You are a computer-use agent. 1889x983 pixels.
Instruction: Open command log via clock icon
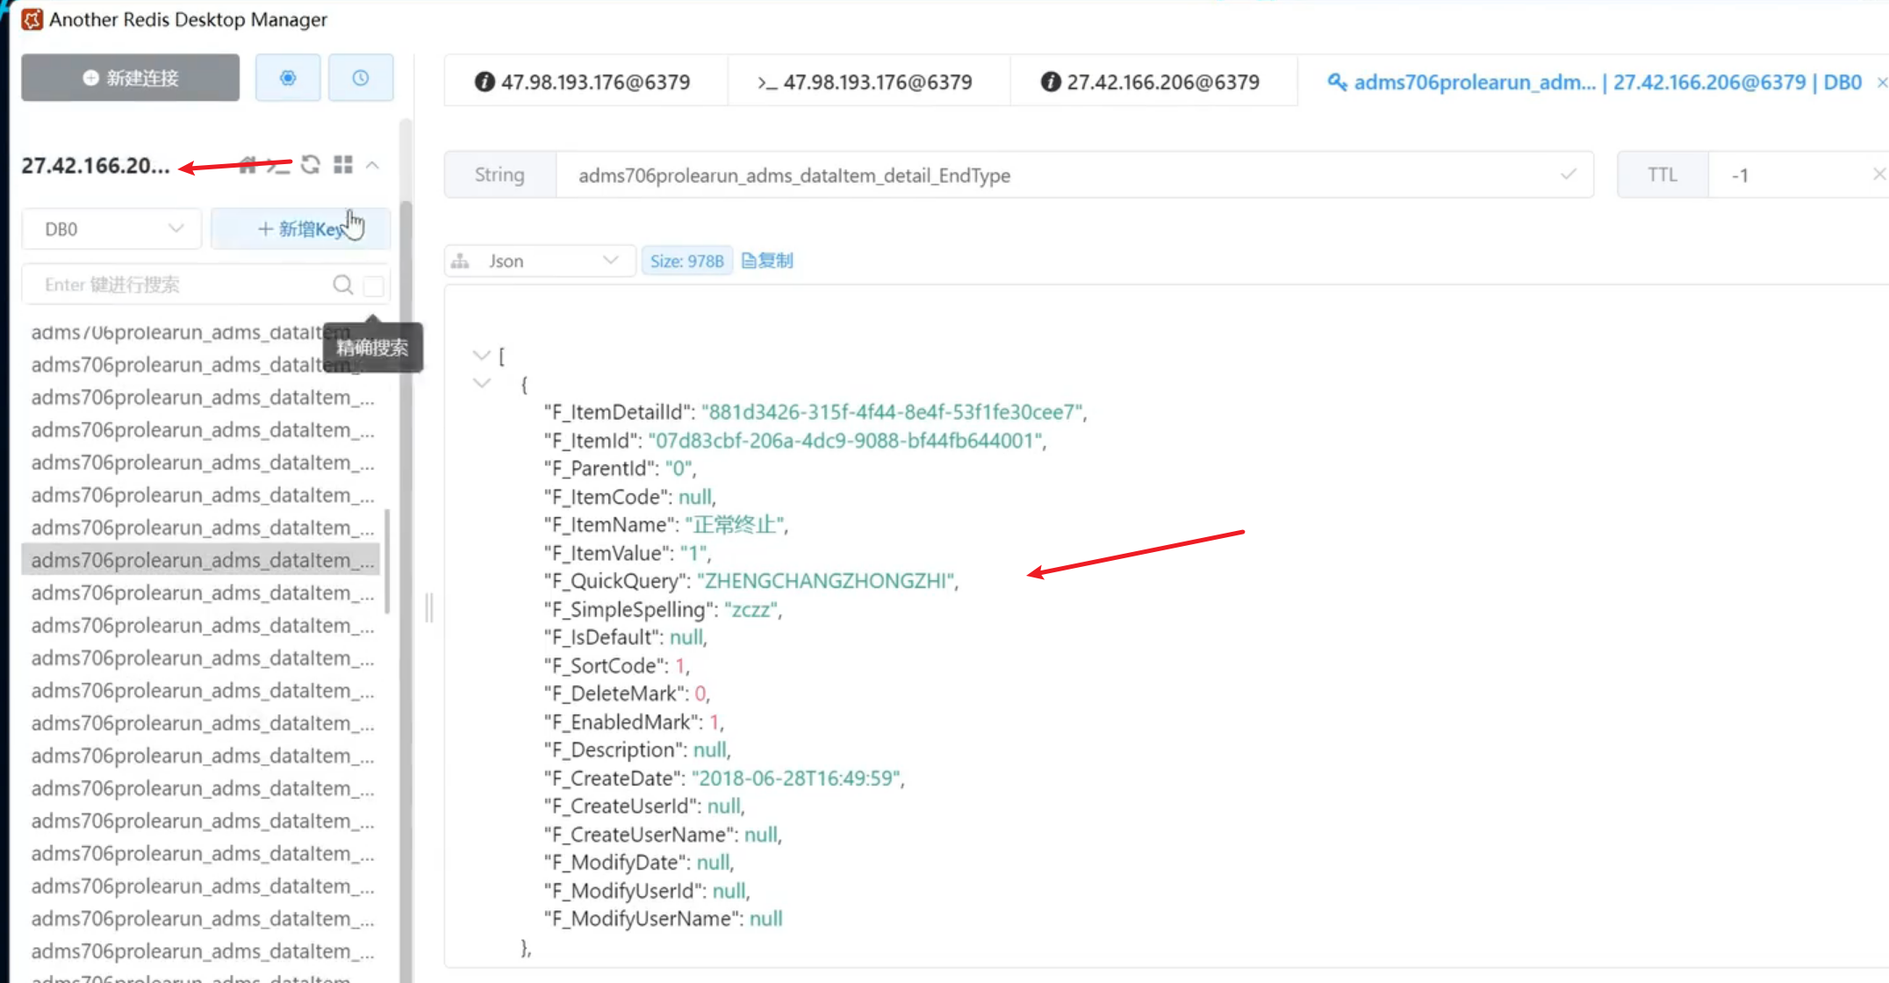361,78
